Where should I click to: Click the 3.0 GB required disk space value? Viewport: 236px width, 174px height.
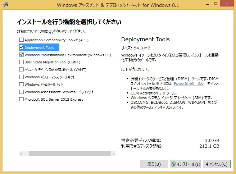212,140
